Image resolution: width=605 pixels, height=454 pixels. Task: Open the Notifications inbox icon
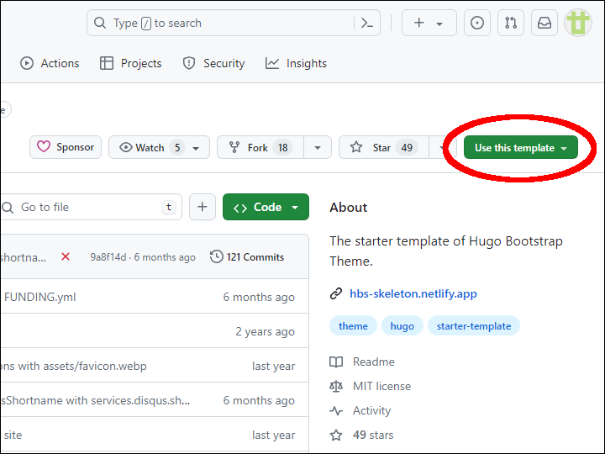point(544,24)
